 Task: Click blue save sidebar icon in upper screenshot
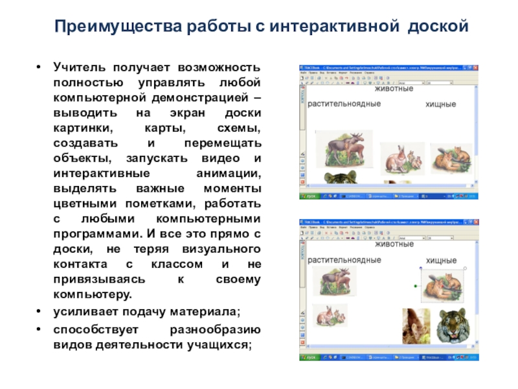click(302, 174)
